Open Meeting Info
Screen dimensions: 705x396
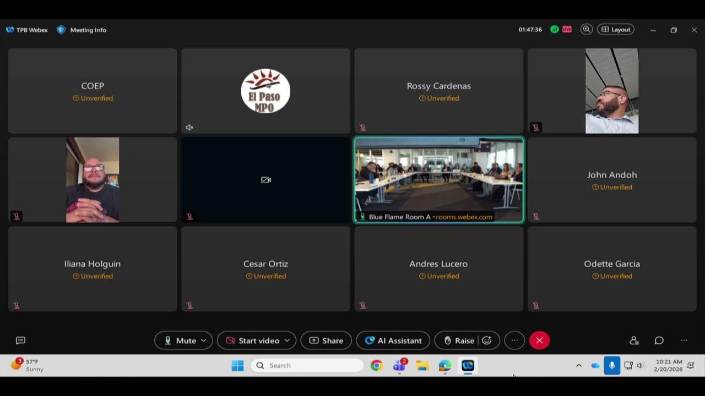click(x=88, y=30)
